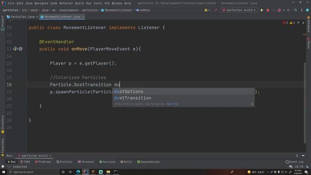Click the Stop square icon
The height and width of the screenshot is (175, 311).
coord(288,10)
